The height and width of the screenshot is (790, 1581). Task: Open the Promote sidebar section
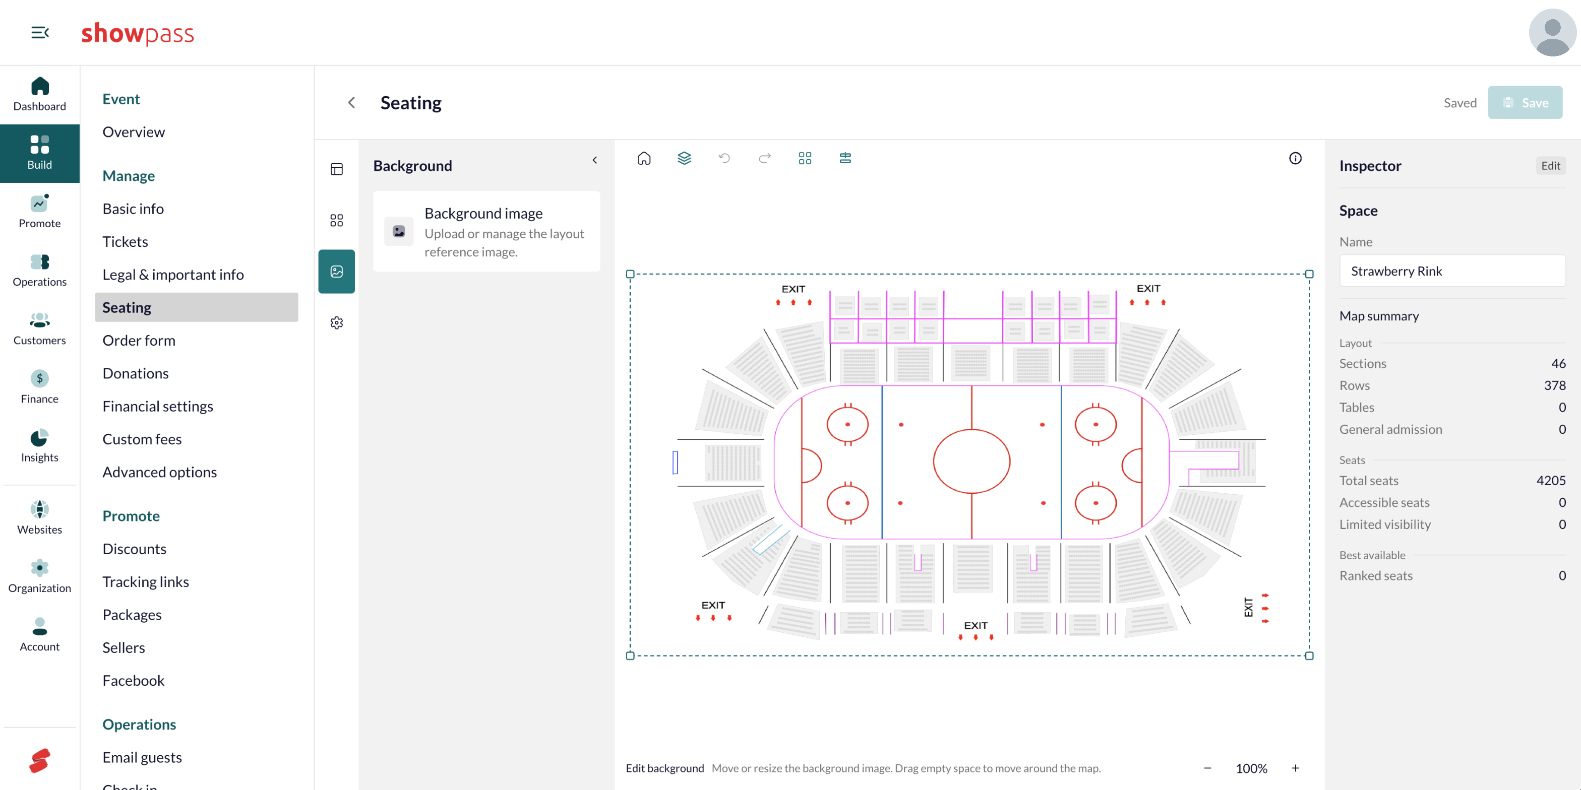[x=40, y=212]
